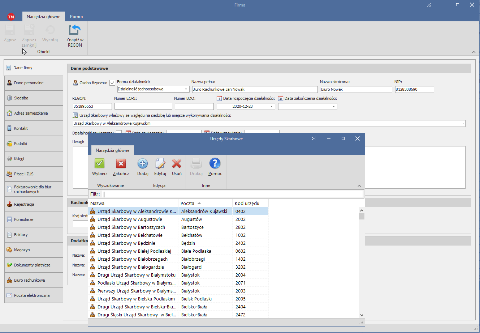This screenshot has height=333, width=480.
Task: Click the Filtr input field
Action: 232,194
